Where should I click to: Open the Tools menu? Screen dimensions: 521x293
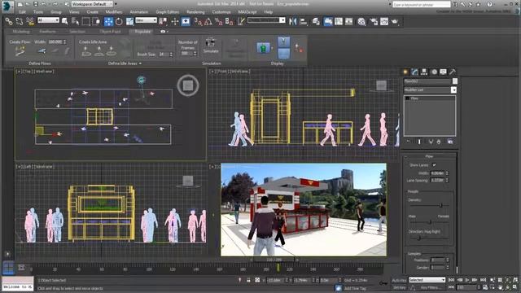[38, 12]
